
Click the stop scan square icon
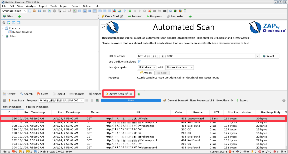click(x=92, y=101)
